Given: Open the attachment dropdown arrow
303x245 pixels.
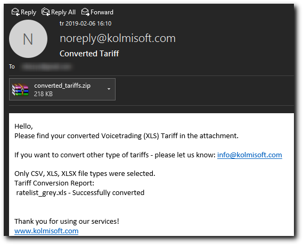Looking at the screenshot, I should (x=109, y=89).
